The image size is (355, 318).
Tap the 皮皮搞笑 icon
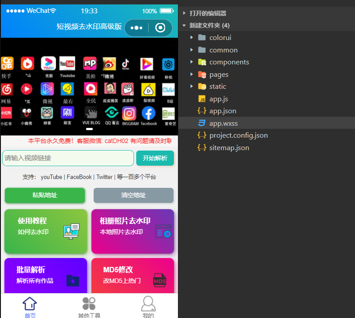(x=110, y=89)
